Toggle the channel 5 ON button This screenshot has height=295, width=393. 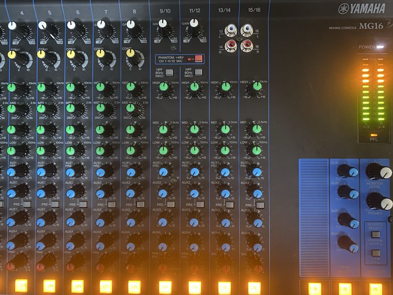click(x=50, y=285)
